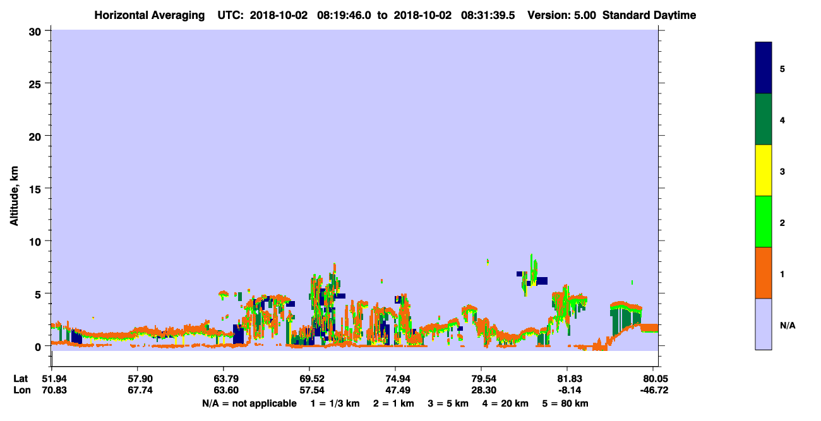Image resolution: width=821 pixels, height=421 pixels.
Task: Click the number 1 label beside the color bar
Action: pyautogui.click(x=782, y=274)
